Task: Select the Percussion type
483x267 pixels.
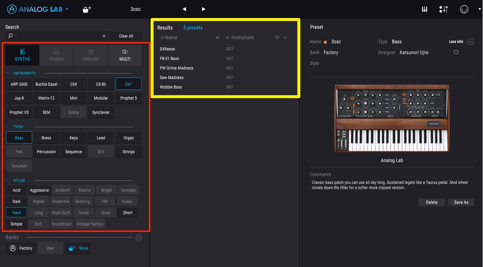Action: coord(46,152)
